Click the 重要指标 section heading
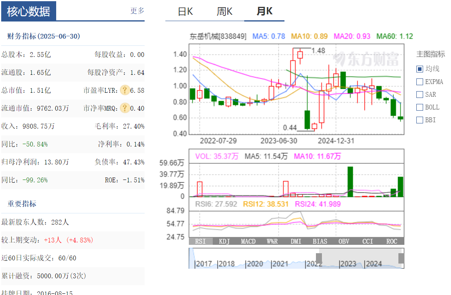The height and width of the screenshot is (295, 451). pos(22,204)
